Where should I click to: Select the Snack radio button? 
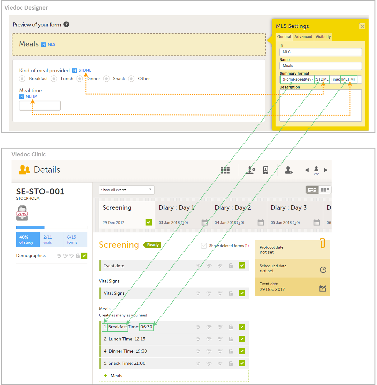106,79
